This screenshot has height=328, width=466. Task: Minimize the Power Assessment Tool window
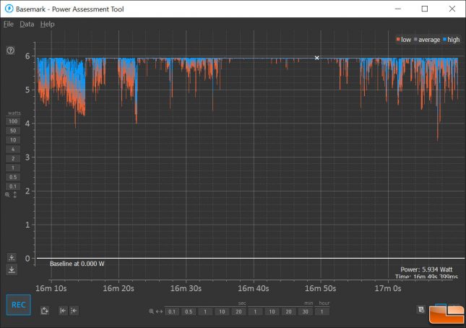point(397,9)
